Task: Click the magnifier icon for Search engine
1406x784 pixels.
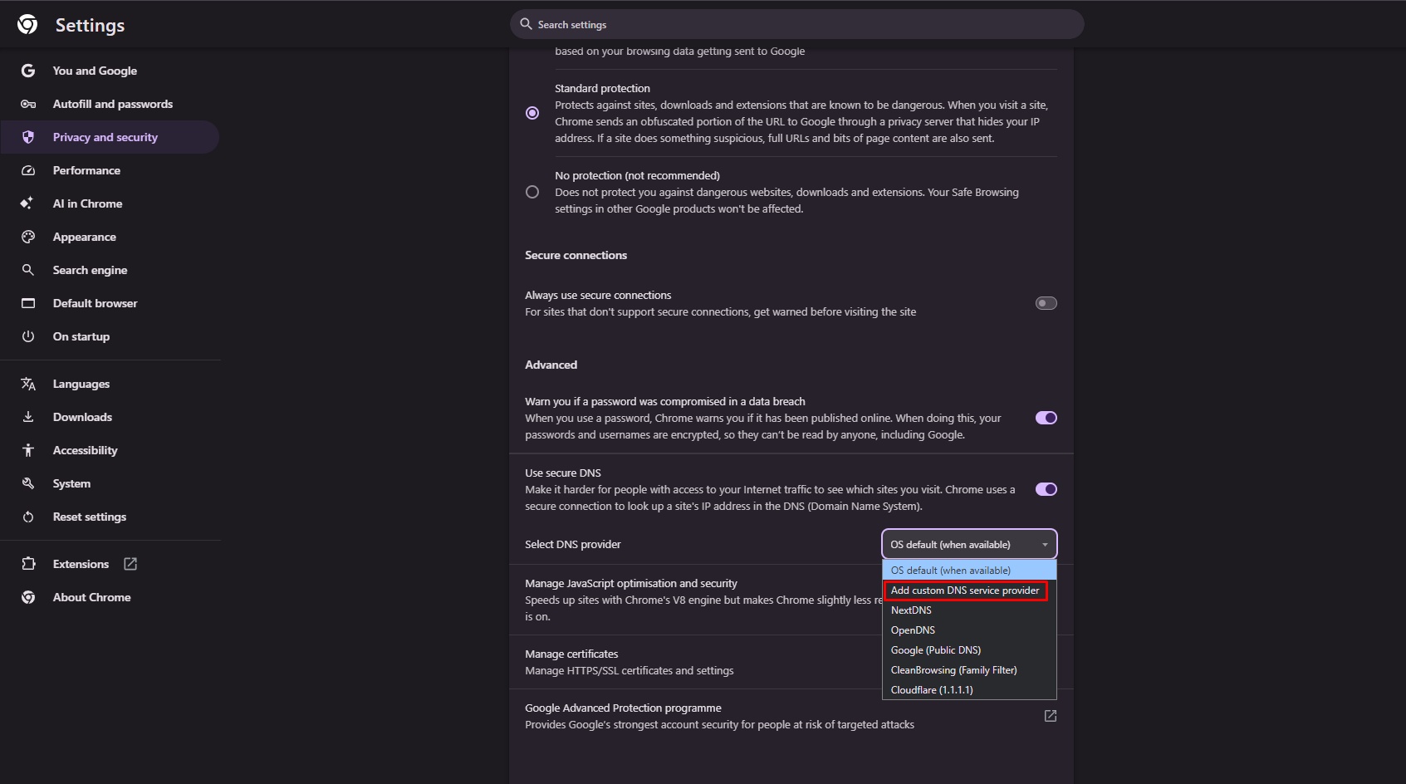Action: [x=28, y=270]
